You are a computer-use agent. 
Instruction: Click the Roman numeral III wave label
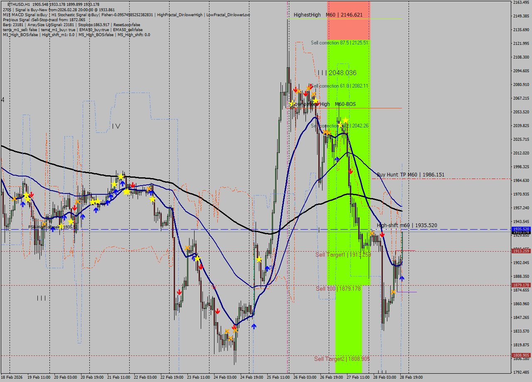[42, 298]
